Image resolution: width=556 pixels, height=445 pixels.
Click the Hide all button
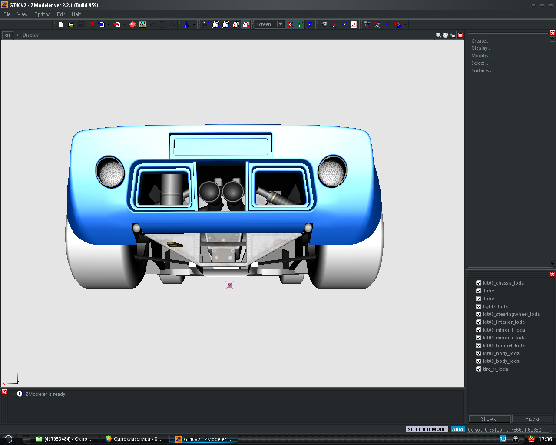click(533, 419)
